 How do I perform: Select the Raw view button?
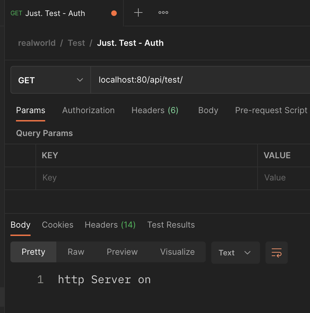click(76, 252)
